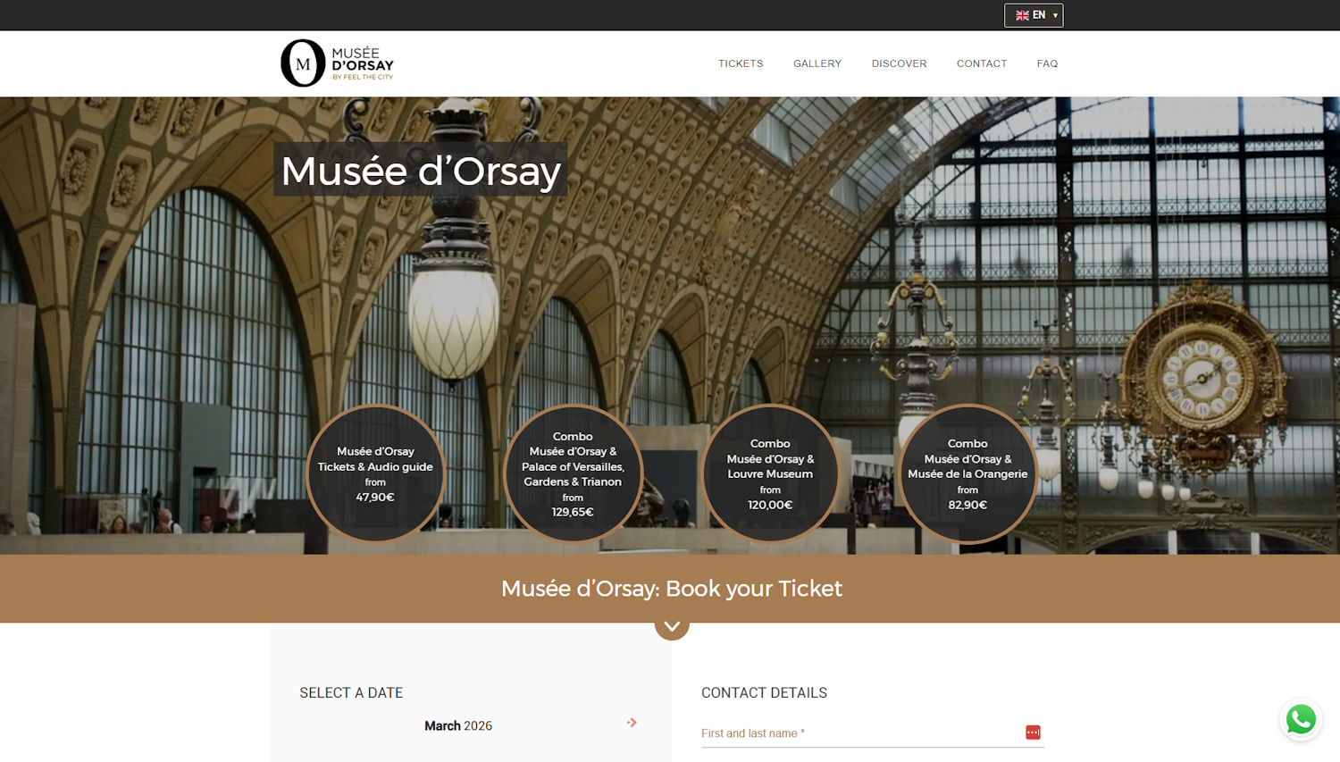Navigate to the Contact page
This screenshot has height=762, width=1340.
point(982,63)
